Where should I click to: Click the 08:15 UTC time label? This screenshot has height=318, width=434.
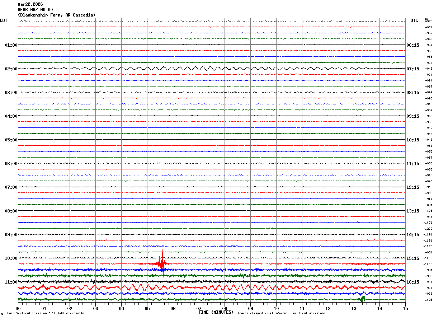413,93
